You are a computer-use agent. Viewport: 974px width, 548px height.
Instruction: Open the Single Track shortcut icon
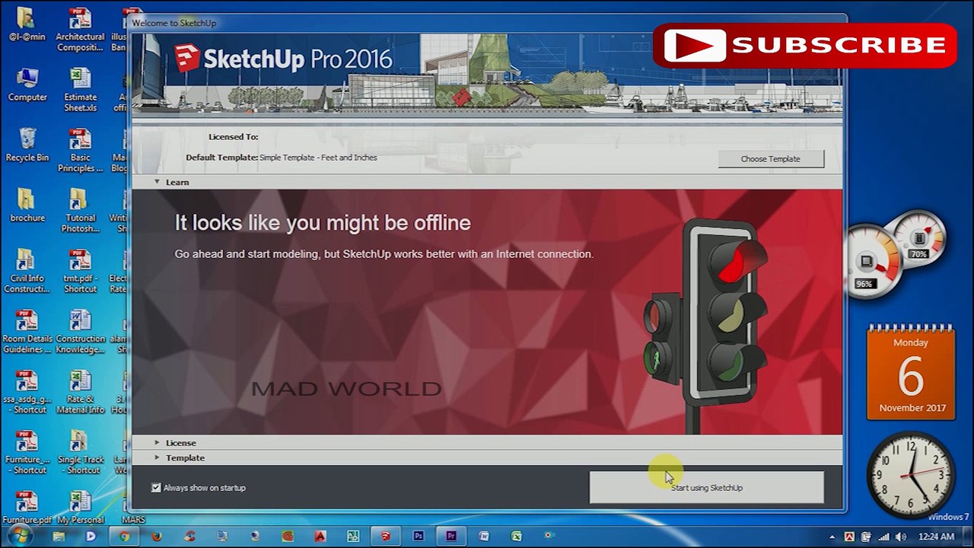(x=80, y=452)
